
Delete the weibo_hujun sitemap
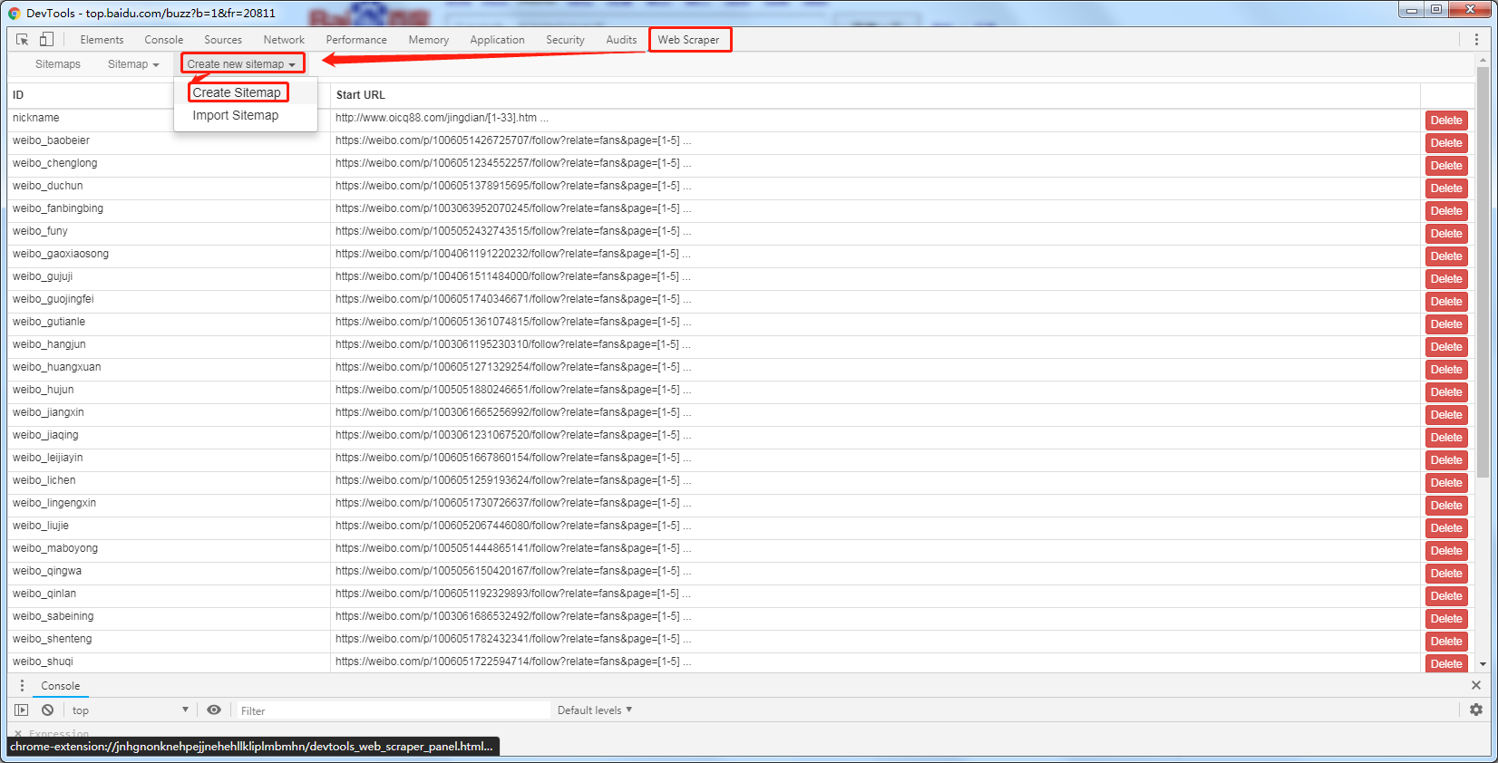coord(1446,392)
